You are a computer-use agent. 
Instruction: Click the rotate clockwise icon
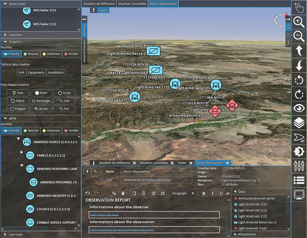click(x=299, y=94)
